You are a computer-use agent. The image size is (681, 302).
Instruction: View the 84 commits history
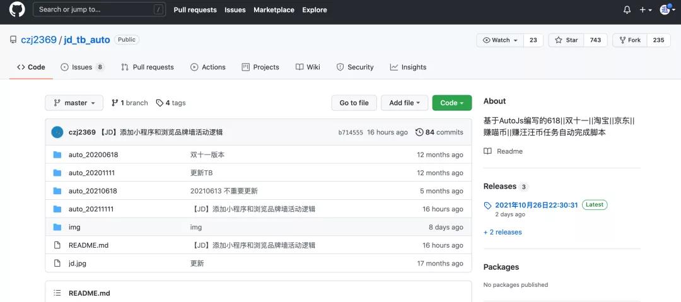(439, 132)
